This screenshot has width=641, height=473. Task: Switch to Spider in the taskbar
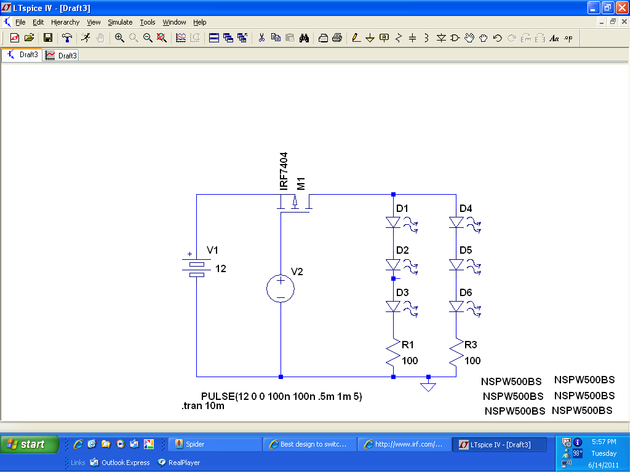pyautogui.click(x=215, y=444)
